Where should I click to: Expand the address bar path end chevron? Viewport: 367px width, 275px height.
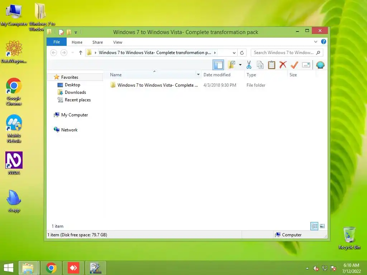[215, 53]
